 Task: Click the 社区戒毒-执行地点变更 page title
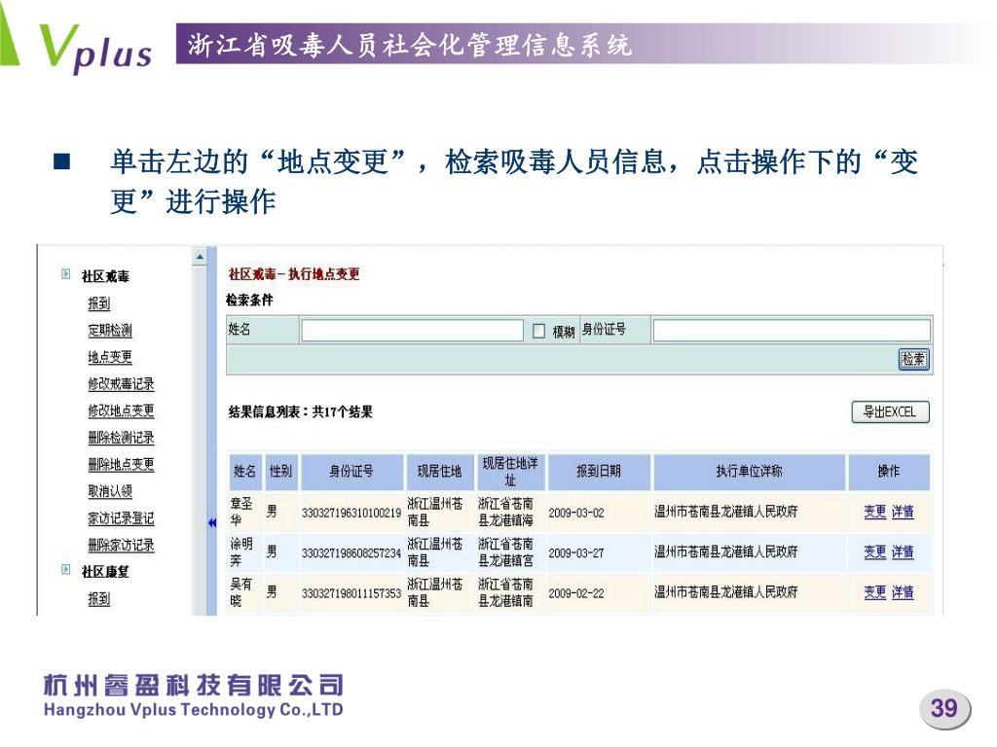pos(294,274)
